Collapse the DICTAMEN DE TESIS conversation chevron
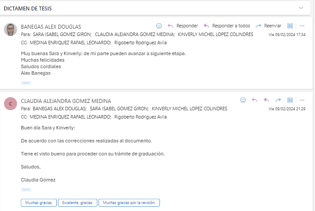Image resolution: width=315 pixels, height=211 pixels. (301, 8)
